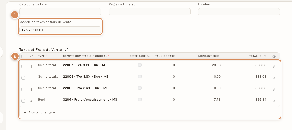Click the amount 29.08 cell
The image size is (292, 130).
(217, 65)
